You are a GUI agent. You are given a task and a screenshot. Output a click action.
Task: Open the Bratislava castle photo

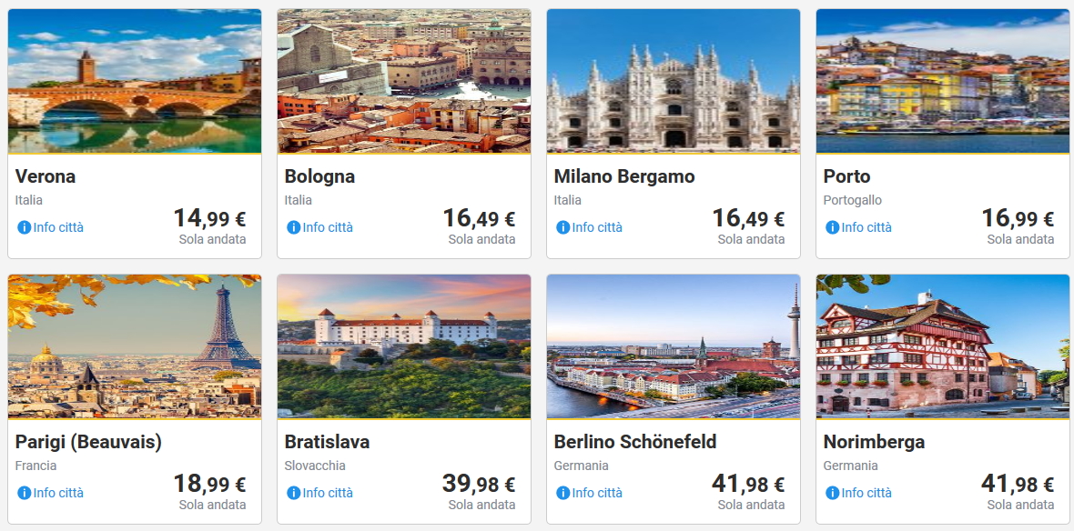point(404,347)
